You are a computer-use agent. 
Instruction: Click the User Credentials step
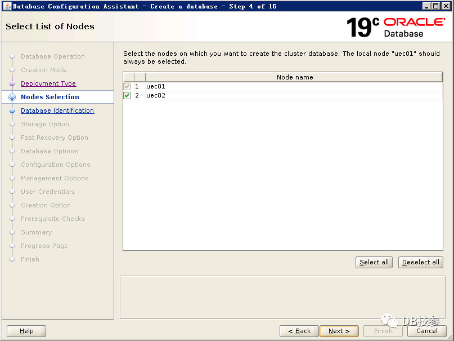click(x=48, y=192)
